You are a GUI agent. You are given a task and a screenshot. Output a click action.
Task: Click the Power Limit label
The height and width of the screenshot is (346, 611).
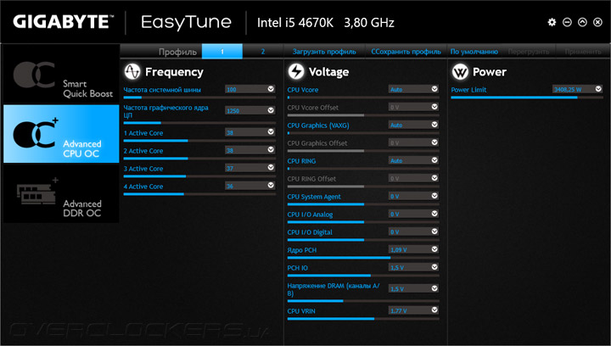point(468,90)
